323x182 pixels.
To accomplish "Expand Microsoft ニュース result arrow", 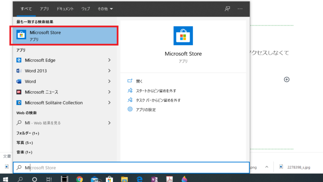I will 109,92.
